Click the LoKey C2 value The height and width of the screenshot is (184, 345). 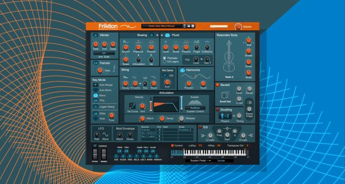pos(200,145)
